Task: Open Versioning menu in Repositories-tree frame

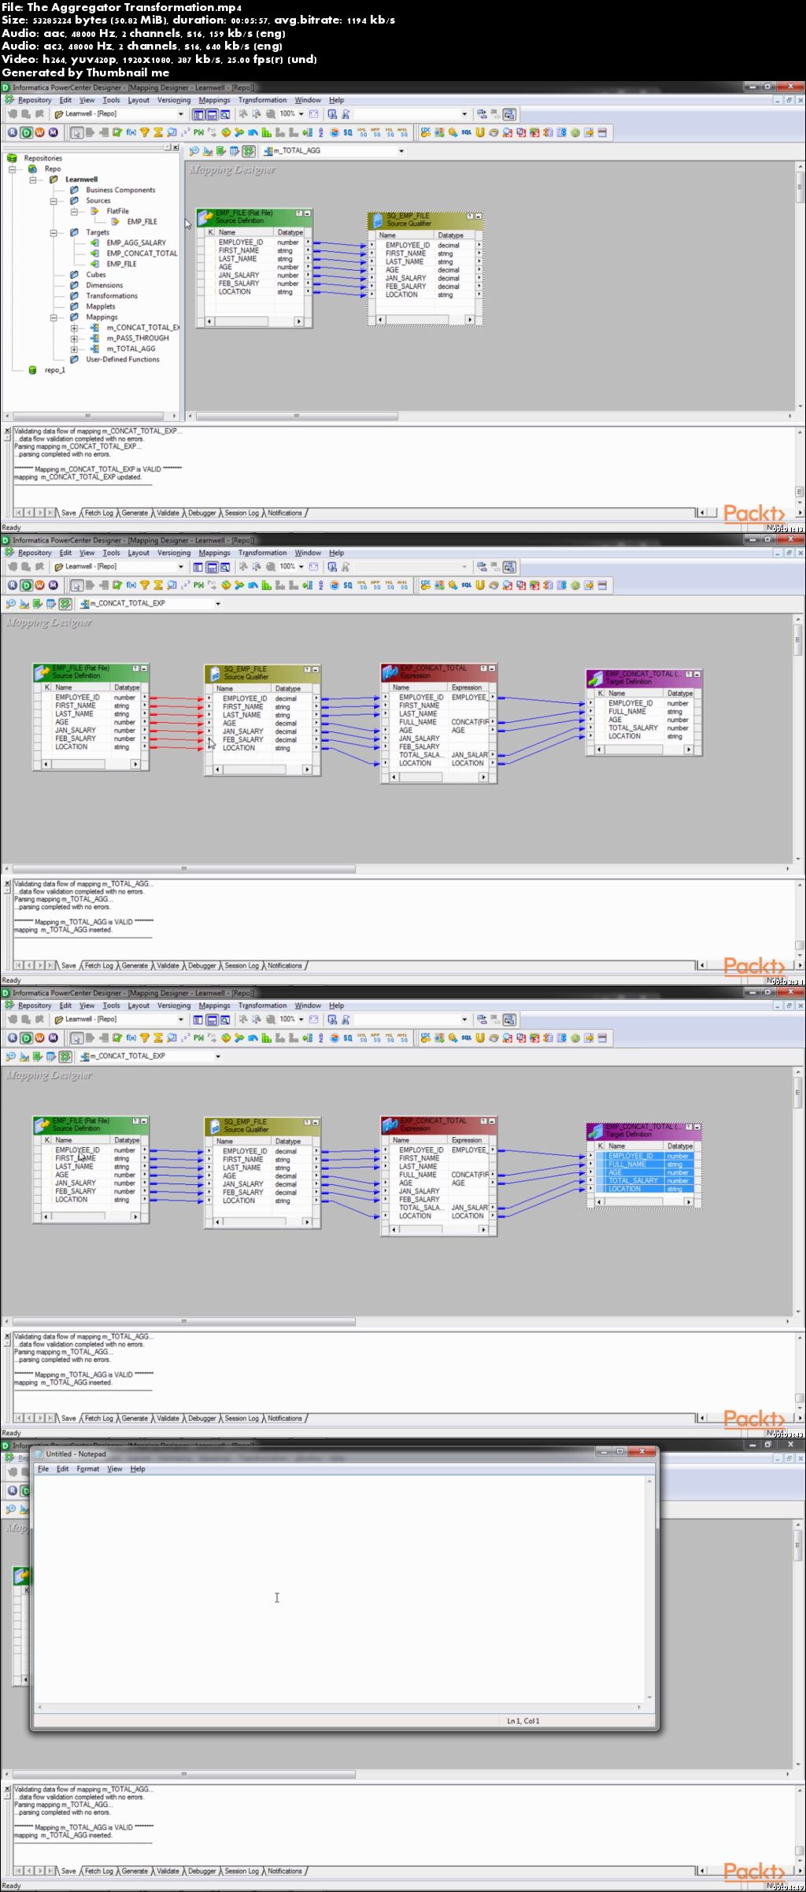Action: click(174, 100)
